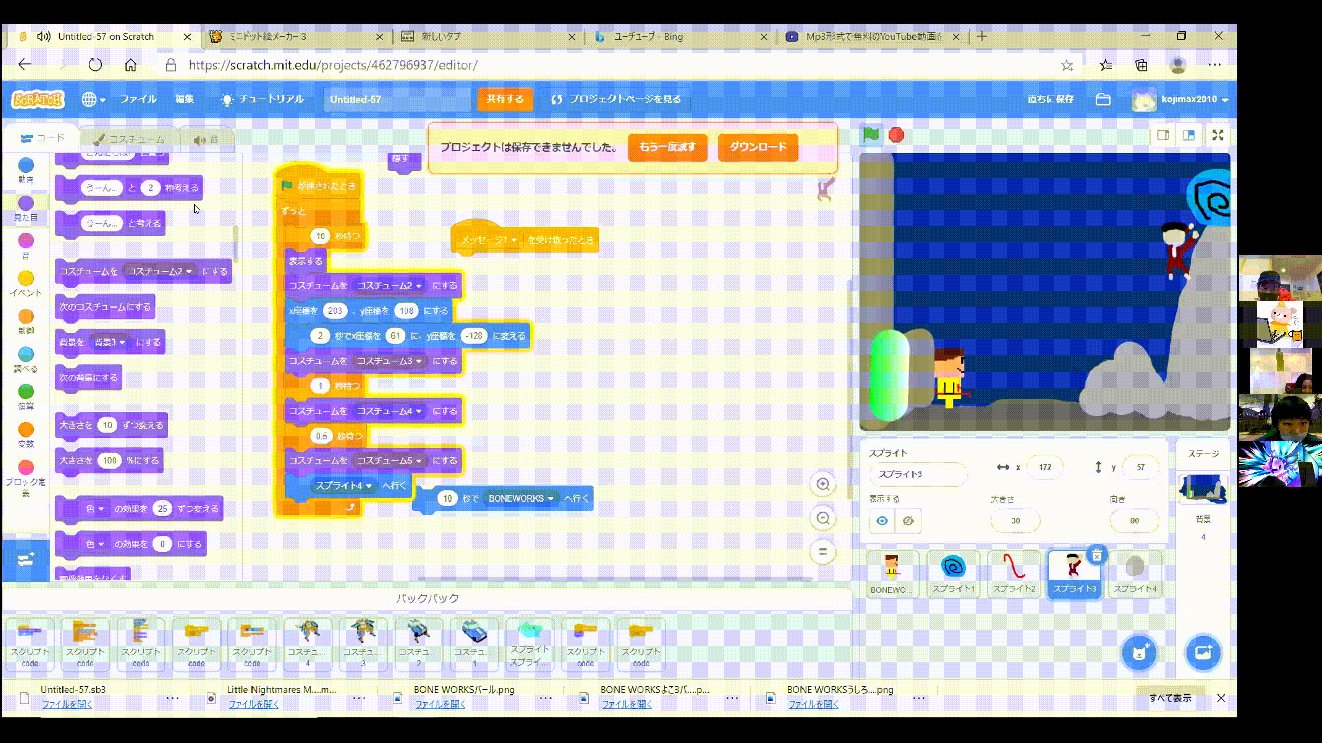Select the 制御 blocks category
This screenshot has height=743, width=1322.
point(26,322)
